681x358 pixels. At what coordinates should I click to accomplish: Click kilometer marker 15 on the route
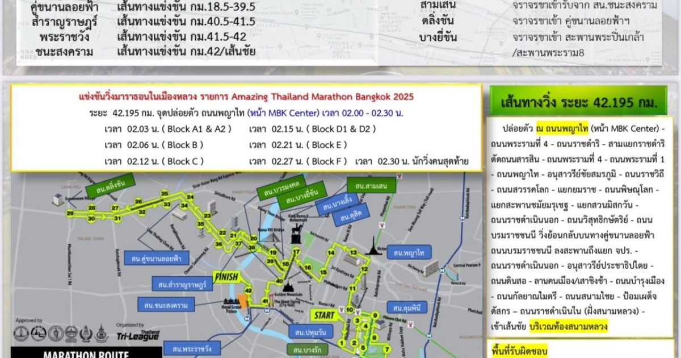click(323, 273)
